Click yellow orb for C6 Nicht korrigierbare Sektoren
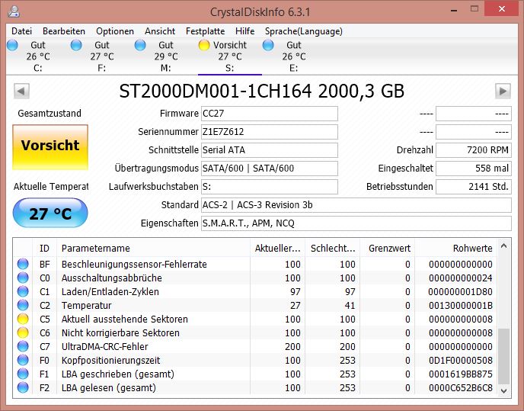 (23, 332)
